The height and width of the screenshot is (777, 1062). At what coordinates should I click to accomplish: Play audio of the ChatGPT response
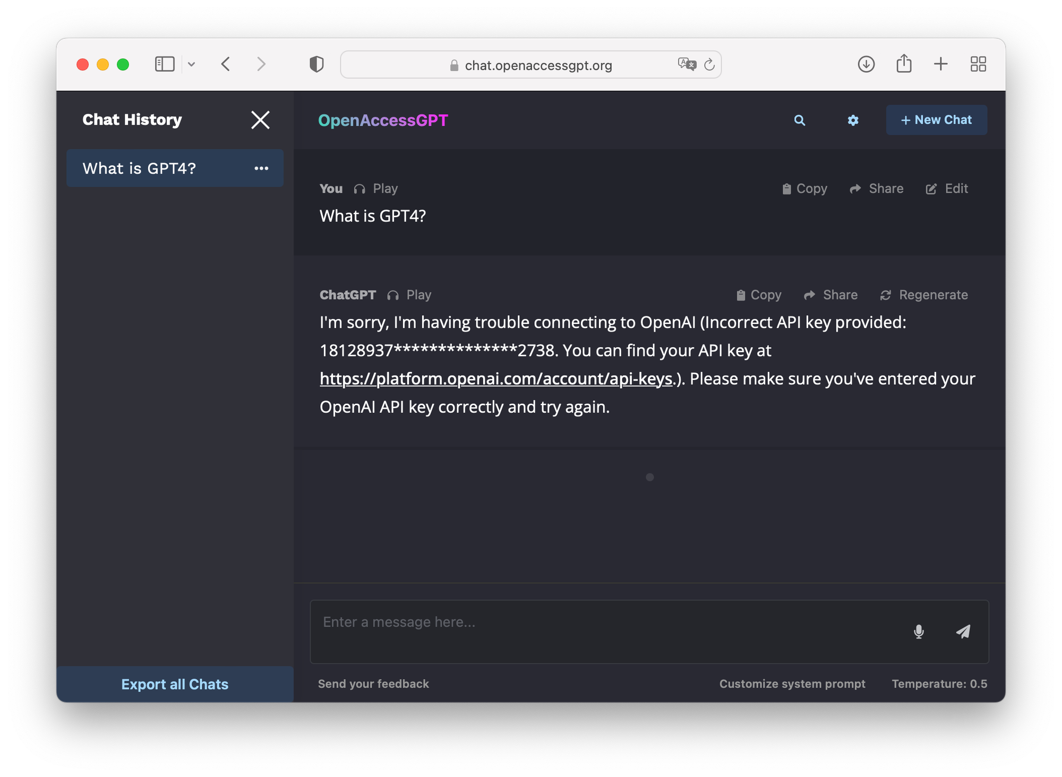[x=409, y=295]
